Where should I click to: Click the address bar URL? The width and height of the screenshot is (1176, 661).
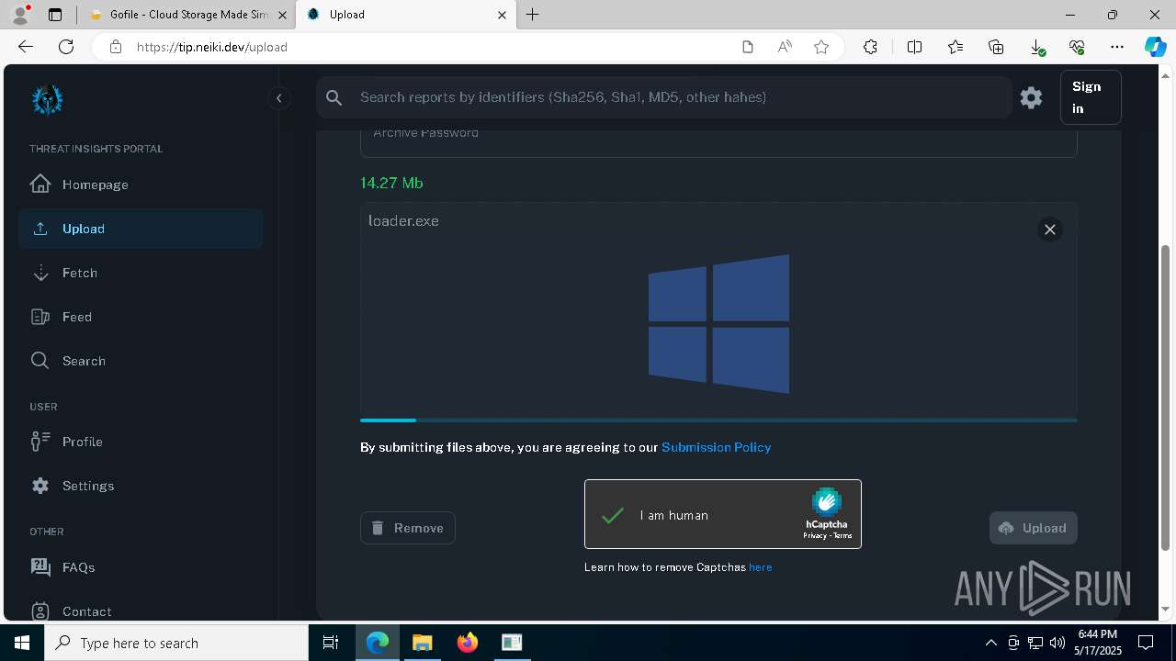click(212, 47)
